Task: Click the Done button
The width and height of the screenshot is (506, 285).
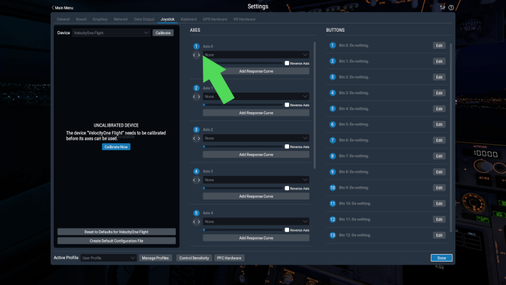Action: tap(441, 258)
